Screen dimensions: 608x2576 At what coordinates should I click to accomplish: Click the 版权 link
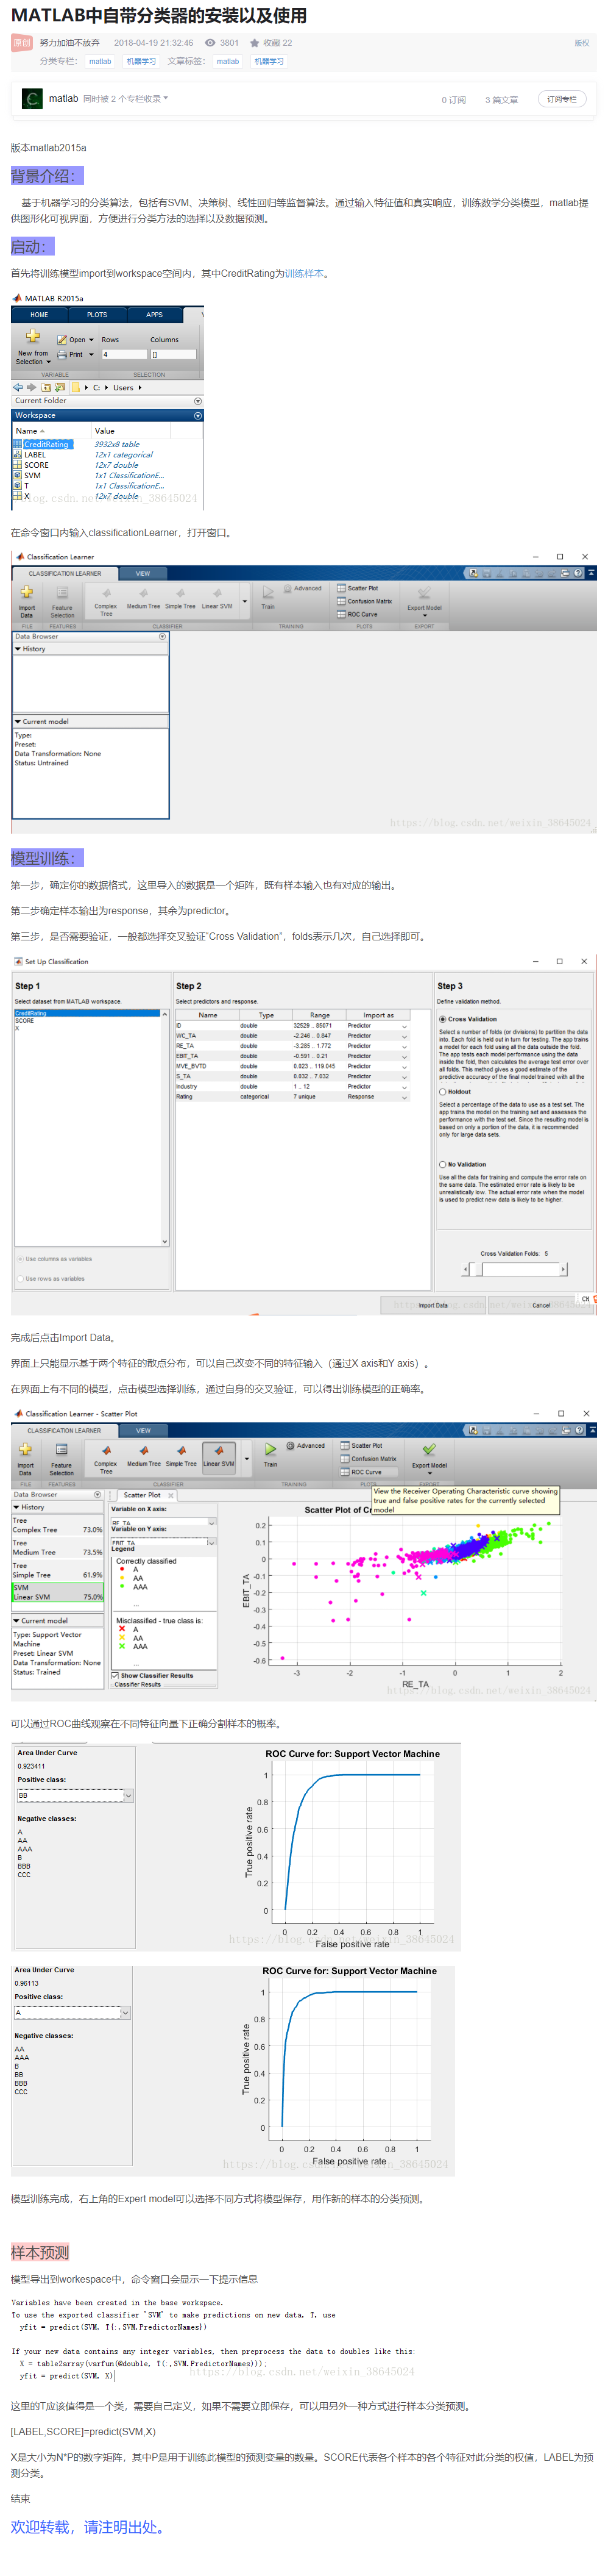(x=582, y=43)
